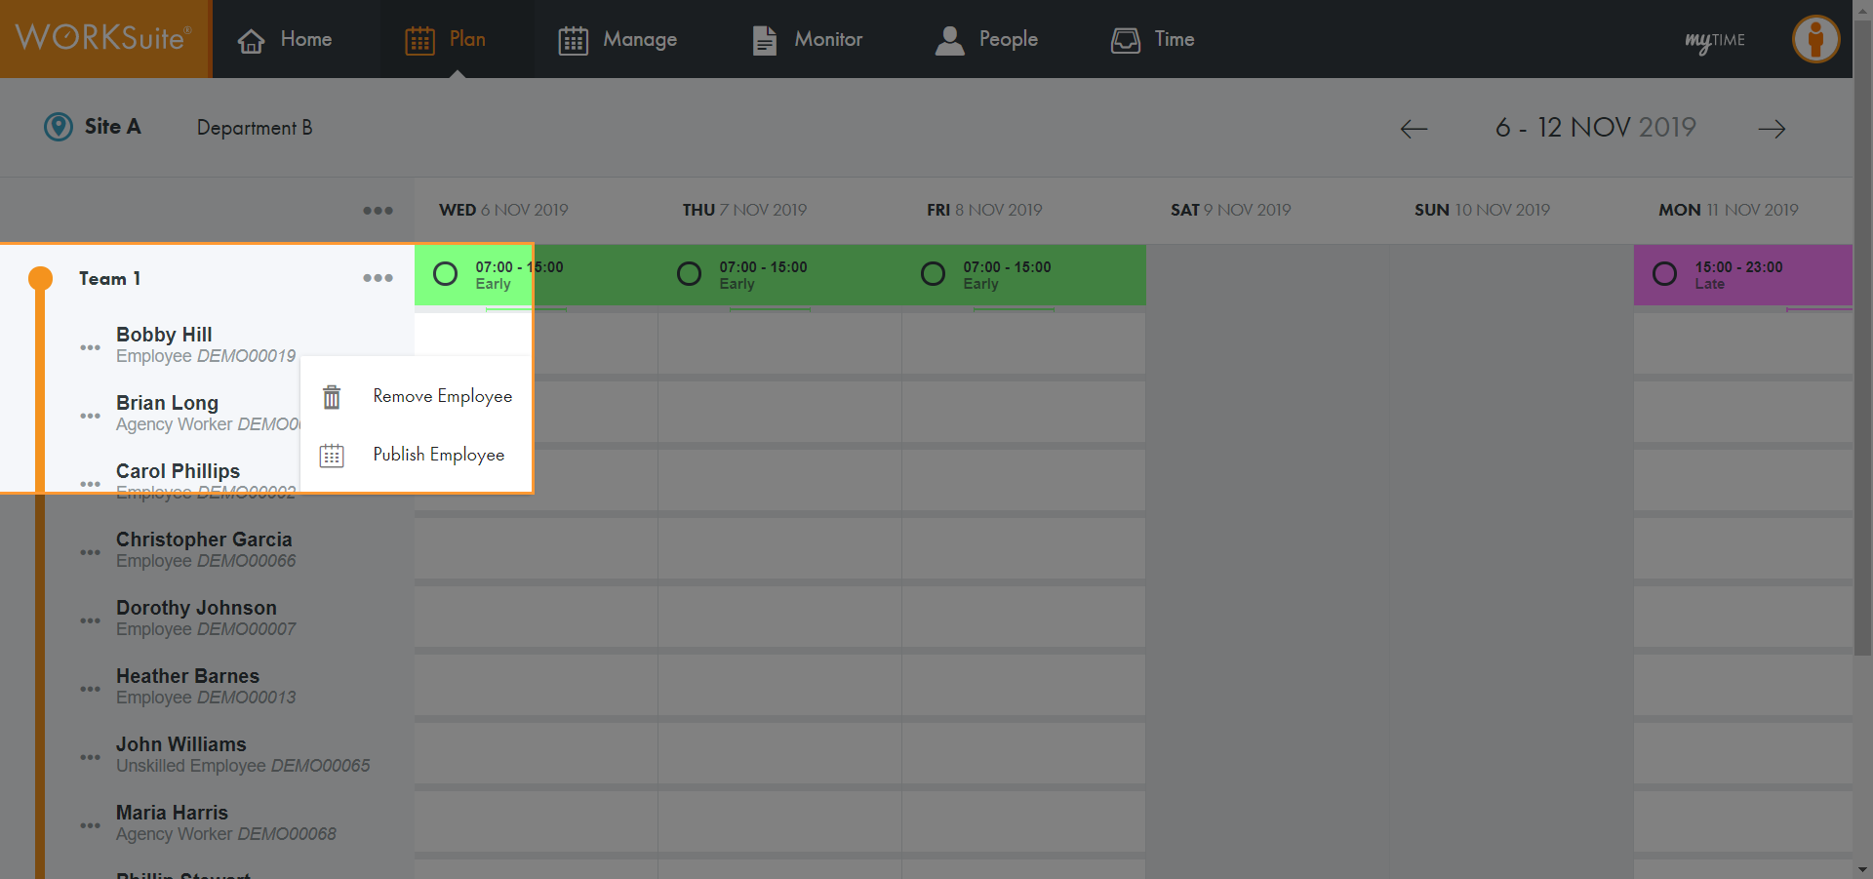Open Team 1 three-dot options menu
This screenshot has width=1873, height=879.
pos(378,278)
